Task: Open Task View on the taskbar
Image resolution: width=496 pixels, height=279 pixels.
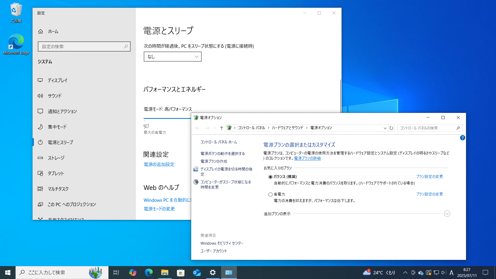Action: [x=116, y=273]
